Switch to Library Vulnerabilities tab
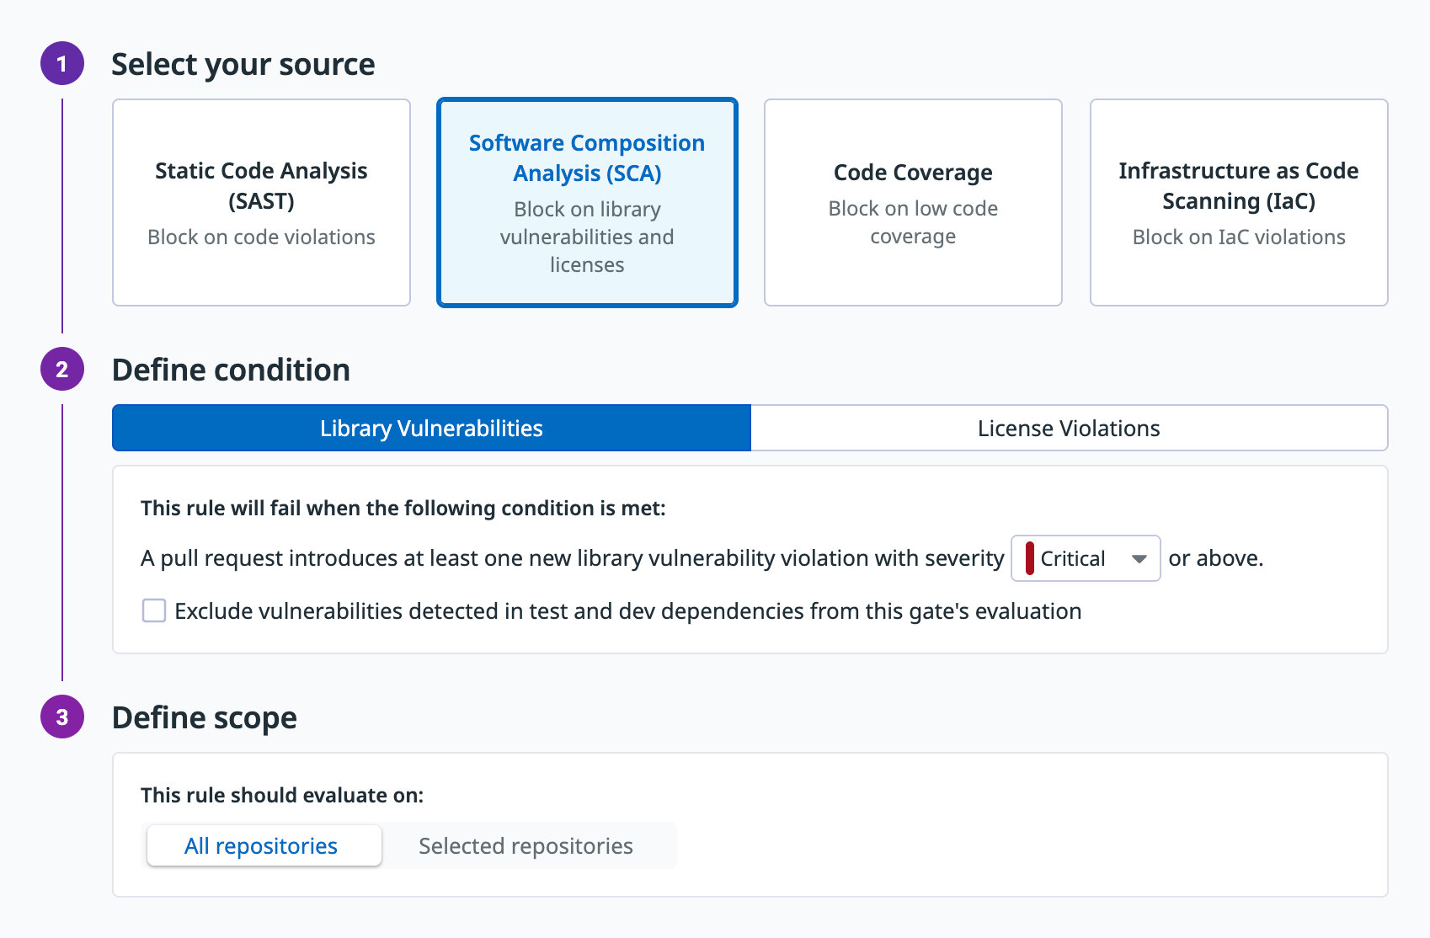The width and height of the screenshot is (1430, 938). 431,429
